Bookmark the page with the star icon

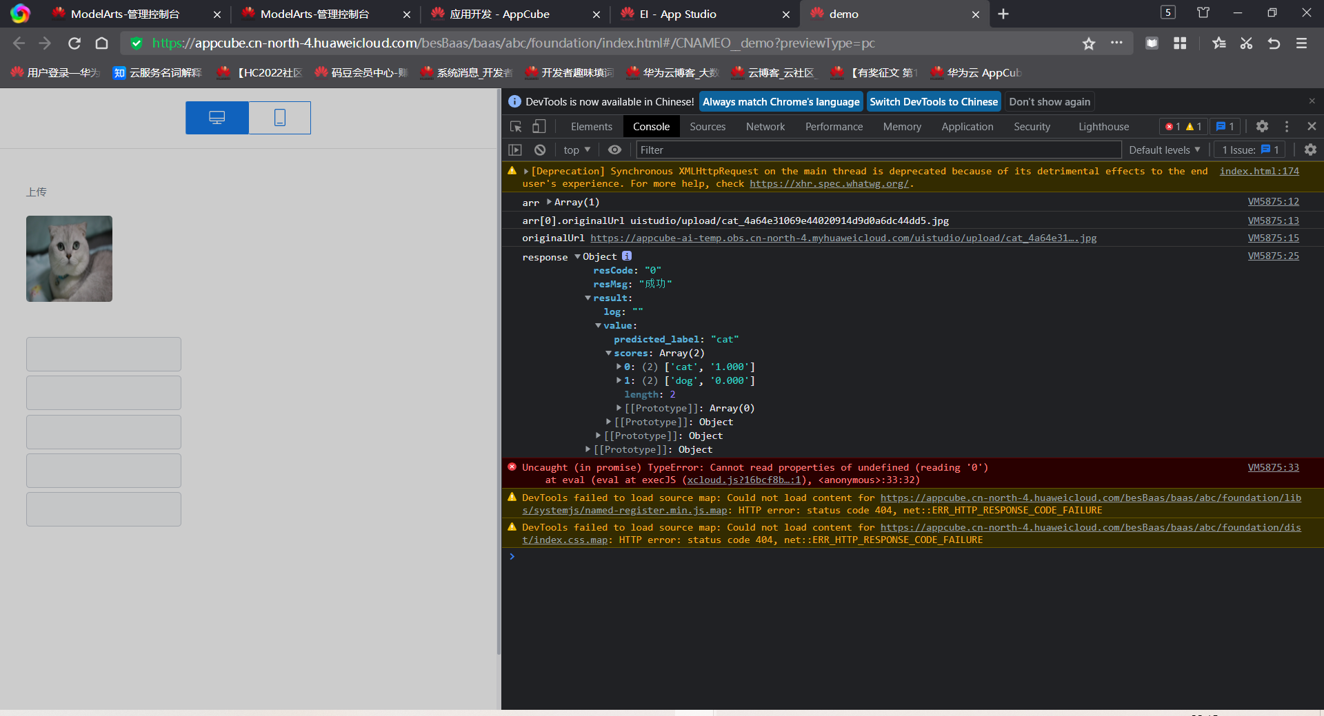pos(1089,43)
